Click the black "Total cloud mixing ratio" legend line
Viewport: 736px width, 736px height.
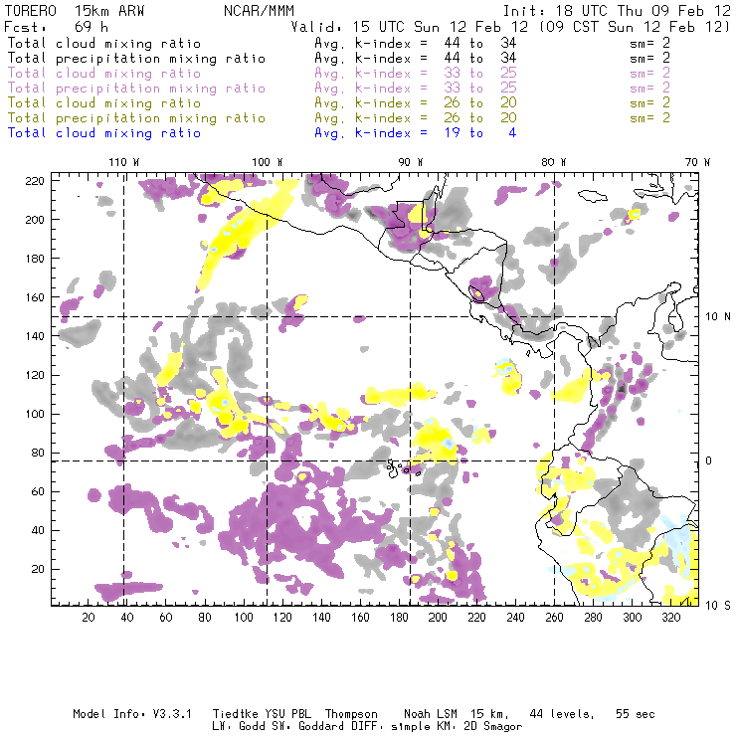[x=104, y=44]
